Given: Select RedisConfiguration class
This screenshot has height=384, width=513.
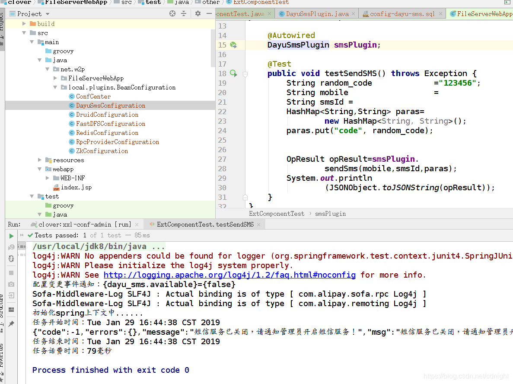Looking at the screenshot, I should point(107,133).
